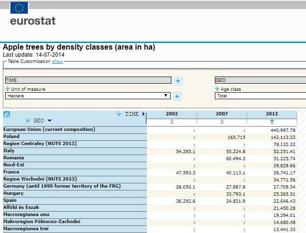Click the plus icon beside Hectare dropdown

click(177, 96)
